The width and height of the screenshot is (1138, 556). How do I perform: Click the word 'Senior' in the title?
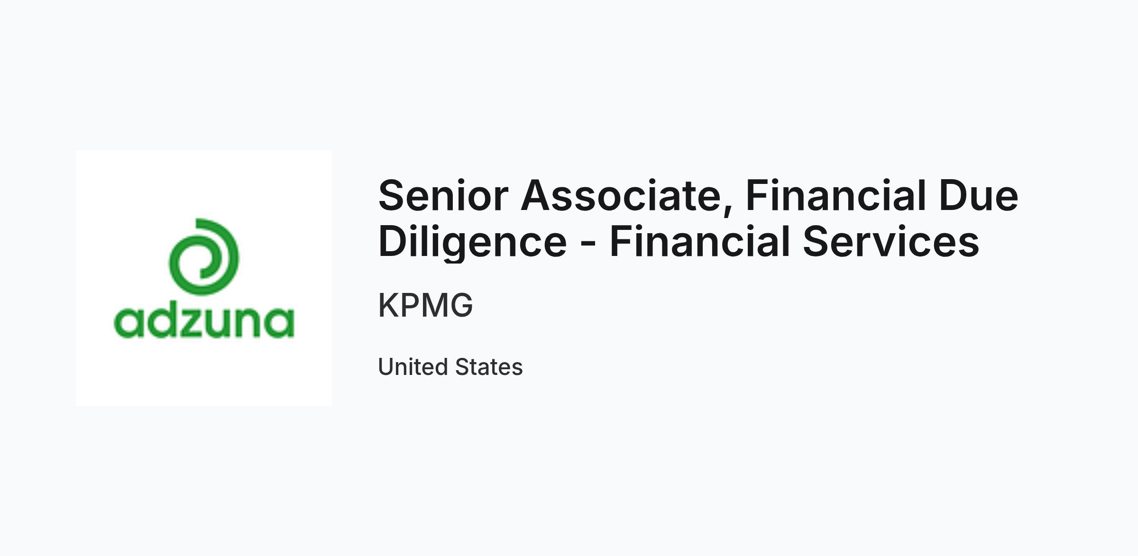coord(443,195)
